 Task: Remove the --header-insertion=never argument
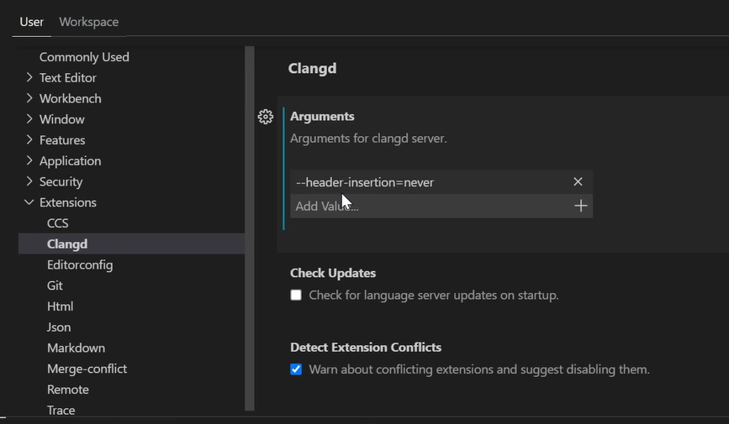click(578, 182)
